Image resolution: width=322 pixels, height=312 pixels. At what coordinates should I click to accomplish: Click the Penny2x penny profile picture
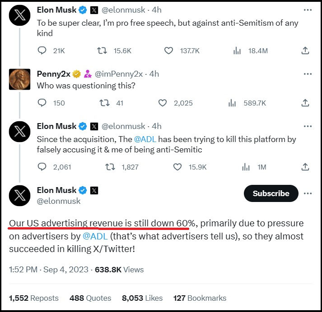(x=20, y=79)
